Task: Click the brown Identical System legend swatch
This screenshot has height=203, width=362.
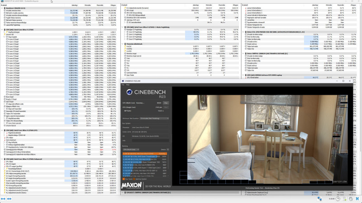Action: click(134, 179)
